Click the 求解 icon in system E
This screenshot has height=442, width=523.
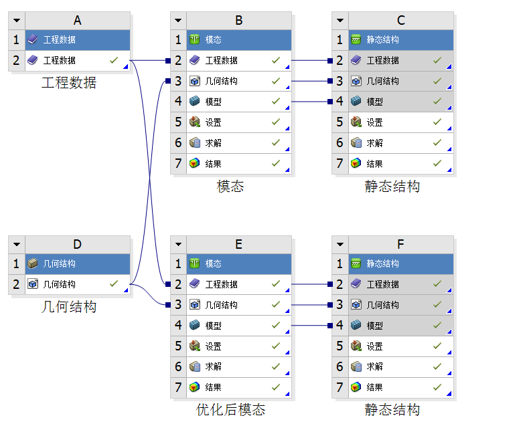pos(195,366)
